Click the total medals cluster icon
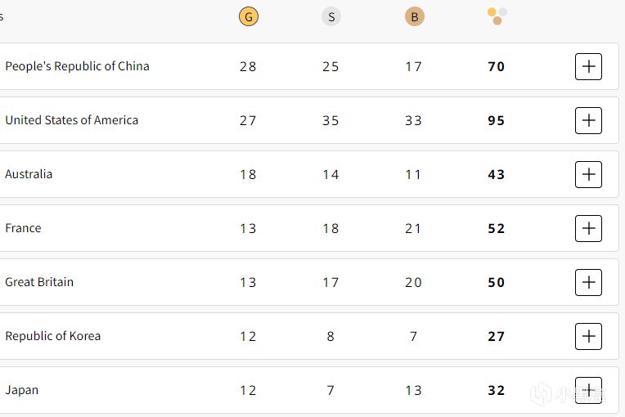This screenshot has height=417, width=625. 497,16
